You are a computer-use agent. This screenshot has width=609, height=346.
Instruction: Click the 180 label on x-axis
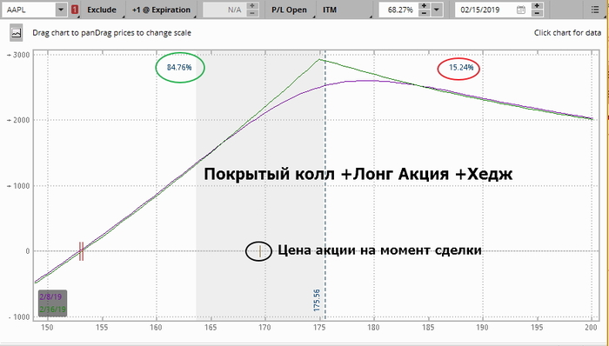point(373,328)
